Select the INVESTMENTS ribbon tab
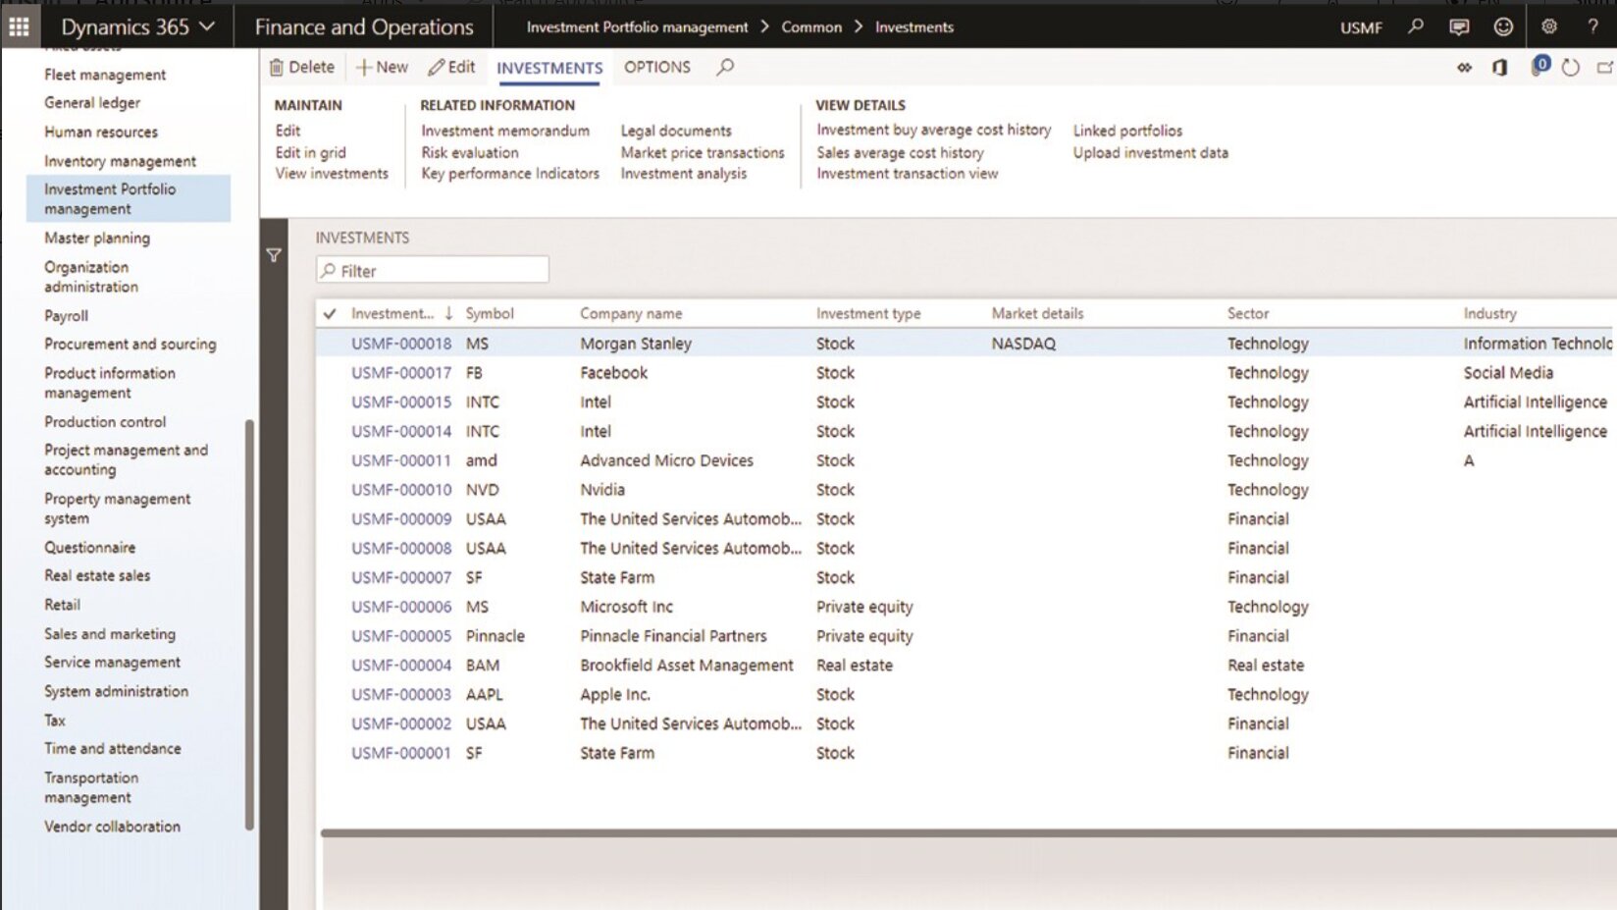This screenshot has height=910, width=1617. [549, 68]
